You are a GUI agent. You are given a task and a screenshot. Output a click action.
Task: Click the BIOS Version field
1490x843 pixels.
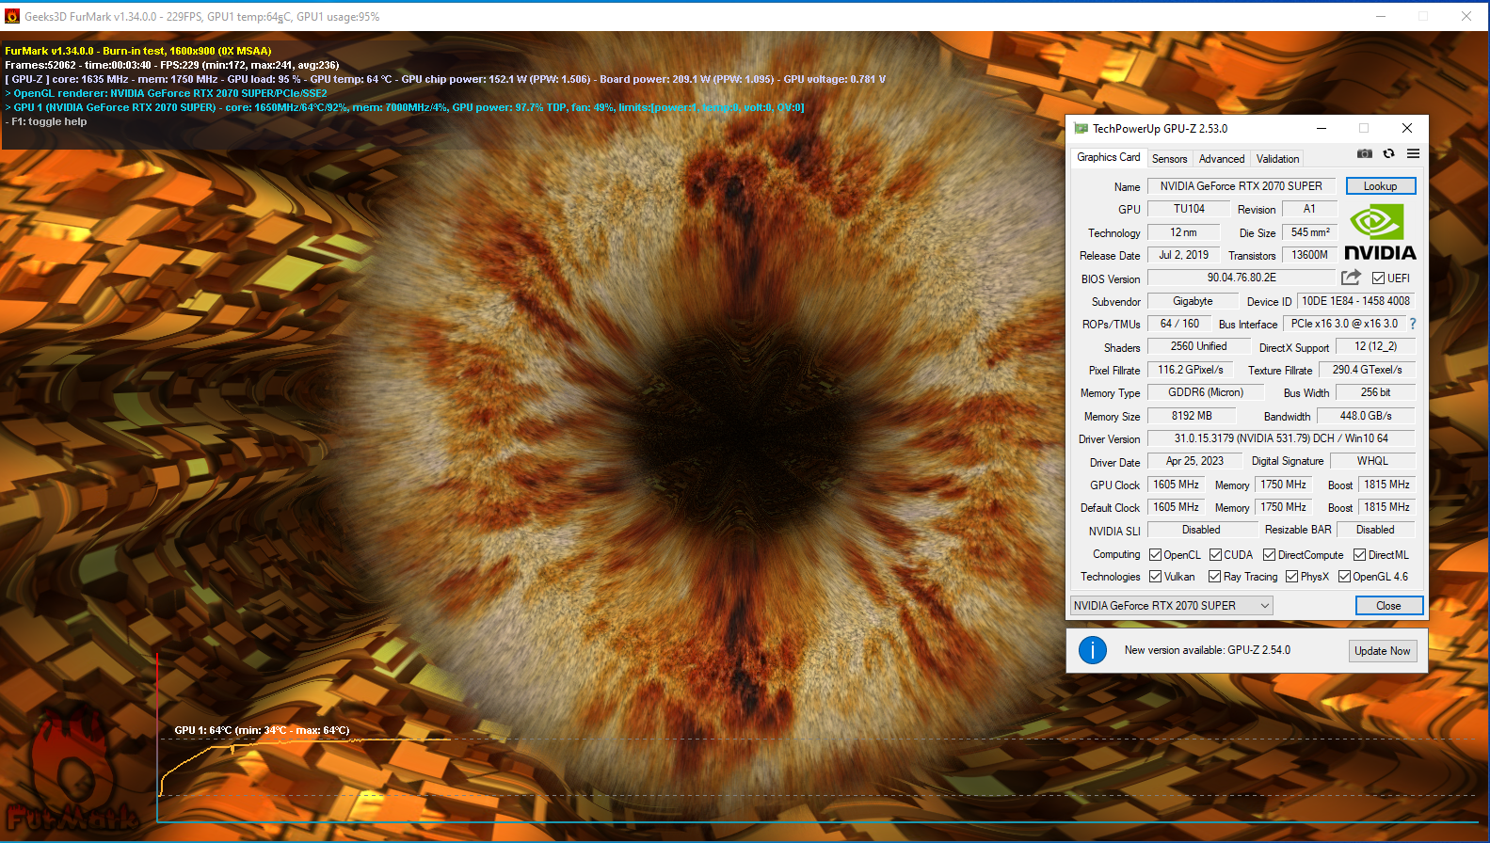[x=1241, y=278]
